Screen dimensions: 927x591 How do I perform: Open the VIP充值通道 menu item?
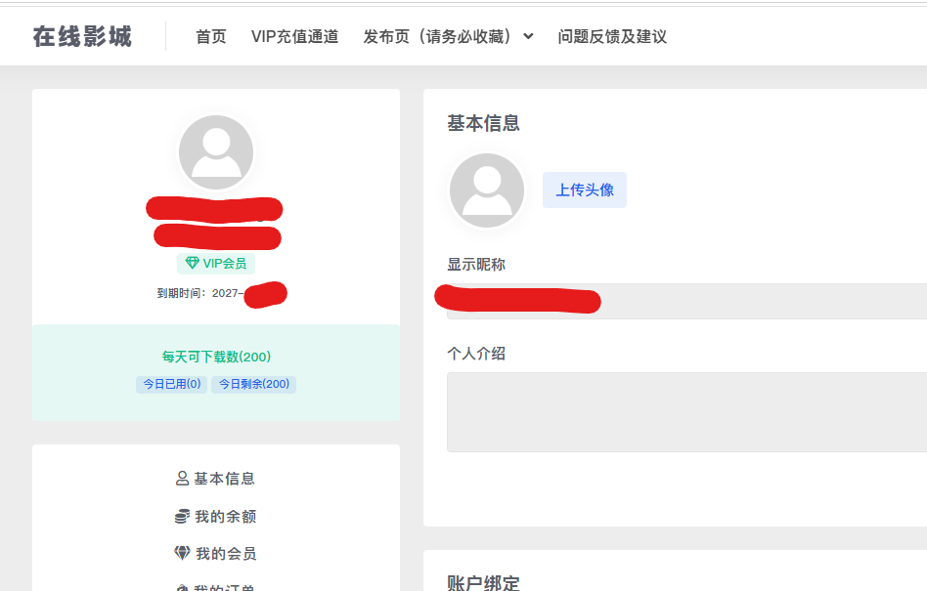(x=294, y=36)
